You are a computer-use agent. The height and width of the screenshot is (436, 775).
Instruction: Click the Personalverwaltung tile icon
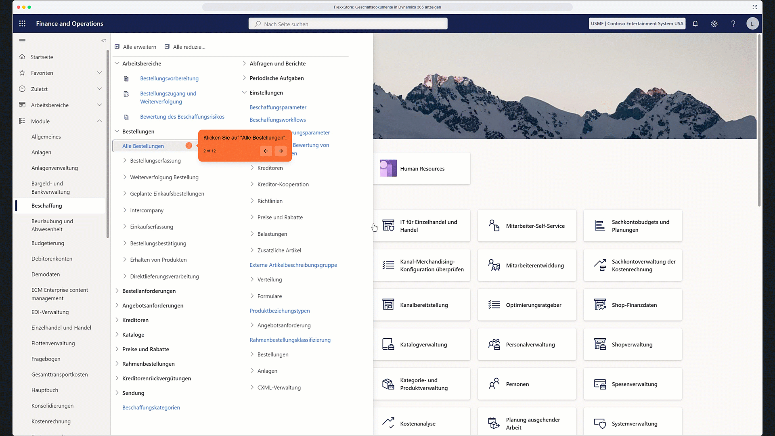coord(494,344)
